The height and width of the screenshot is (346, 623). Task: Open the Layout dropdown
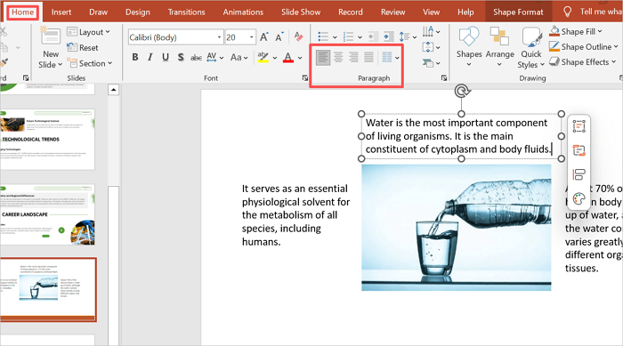pyautogui.click(x=88, y=32)
